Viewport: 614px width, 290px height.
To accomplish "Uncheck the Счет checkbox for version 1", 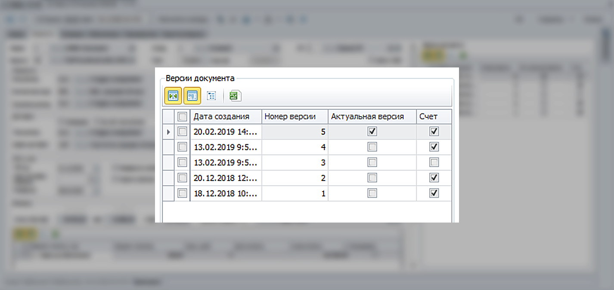I will [x=434, y=193].
